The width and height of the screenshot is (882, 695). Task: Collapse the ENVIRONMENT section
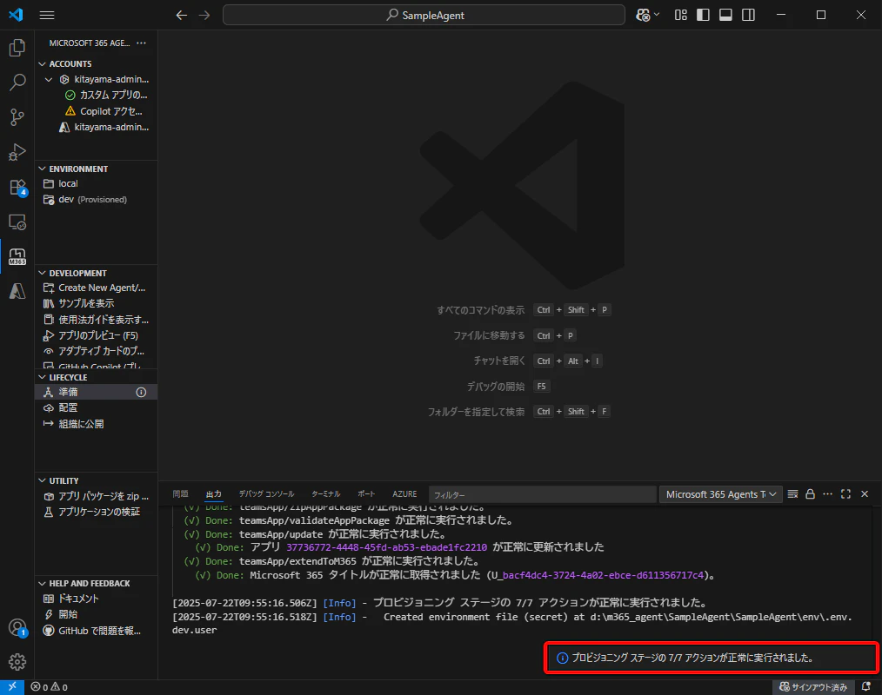pos(43,169)
